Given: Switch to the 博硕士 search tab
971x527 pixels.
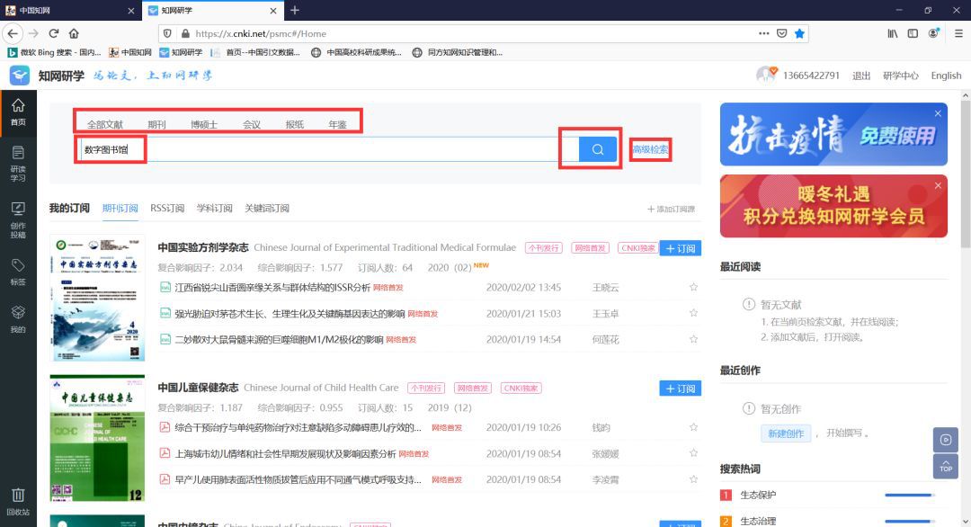Looking at the screenshot, I should click(203, 124).
